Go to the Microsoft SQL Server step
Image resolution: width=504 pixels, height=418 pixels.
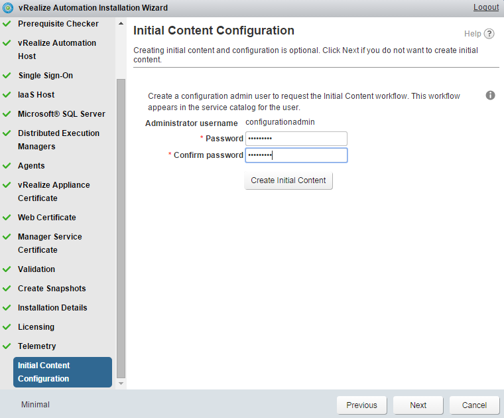(61, 114)
